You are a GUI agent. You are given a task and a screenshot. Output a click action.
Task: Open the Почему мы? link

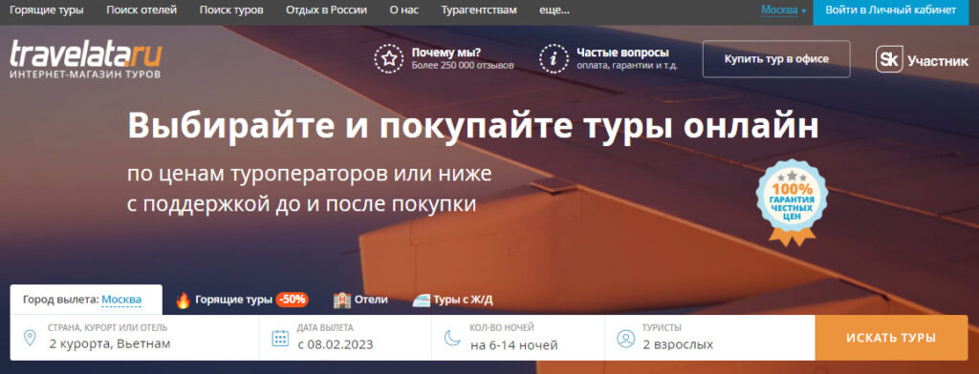pos(446,52)
